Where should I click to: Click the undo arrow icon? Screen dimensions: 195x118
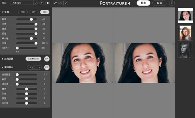56,3
